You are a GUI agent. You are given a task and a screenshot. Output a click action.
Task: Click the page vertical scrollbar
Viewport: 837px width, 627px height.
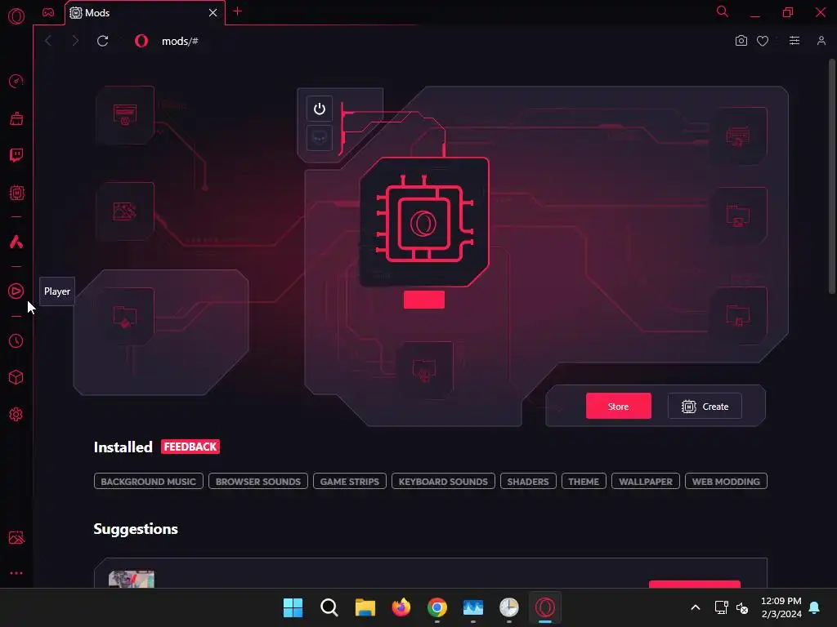click(x=831, y=176)
